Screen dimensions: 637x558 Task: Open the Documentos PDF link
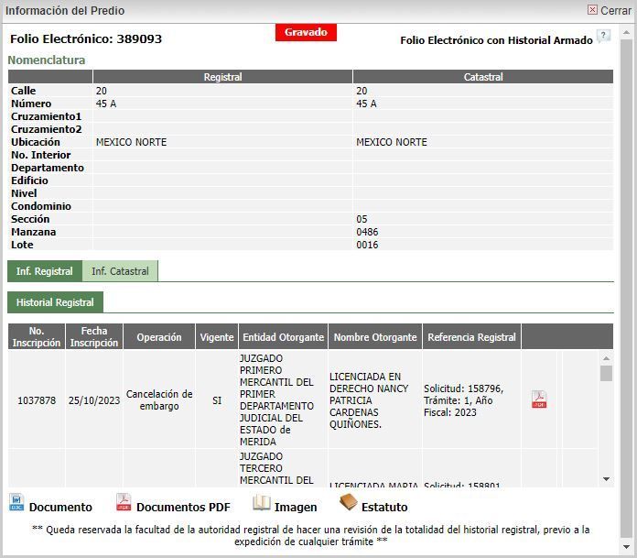[x=183, y=508]
